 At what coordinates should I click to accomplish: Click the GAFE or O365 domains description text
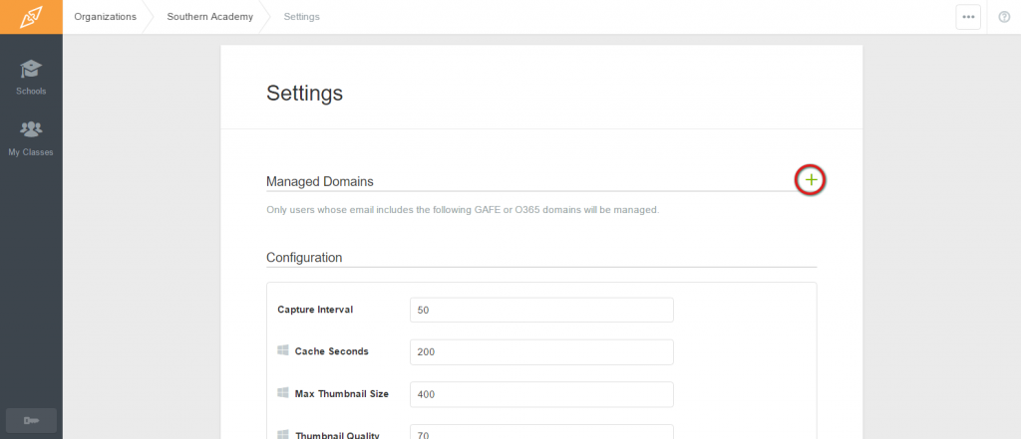click(463, 210)
